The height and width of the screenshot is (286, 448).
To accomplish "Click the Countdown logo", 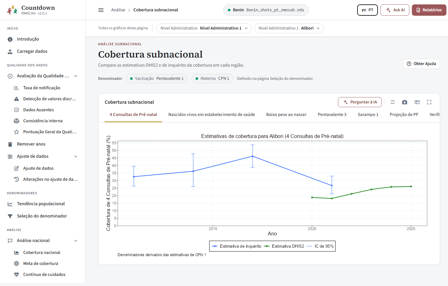I will coord(12,10).
